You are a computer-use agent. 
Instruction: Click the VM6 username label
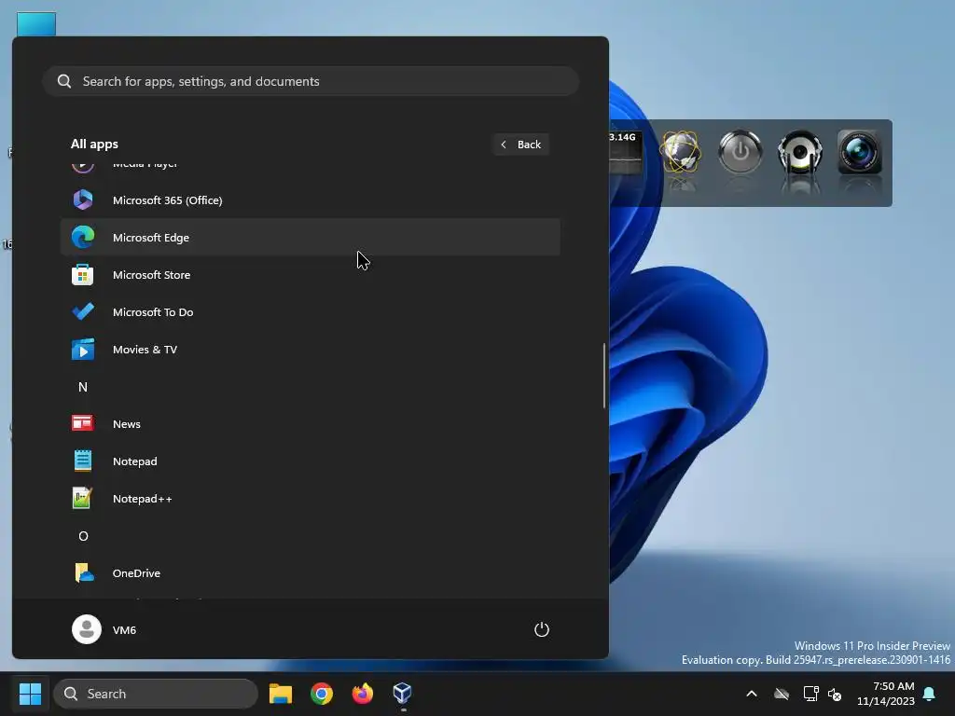point(124,630)
